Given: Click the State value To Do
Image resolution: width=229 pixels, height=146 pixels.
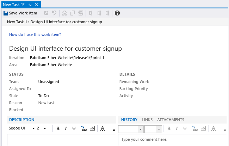Looking at the screenshot, I should point(44,96).
